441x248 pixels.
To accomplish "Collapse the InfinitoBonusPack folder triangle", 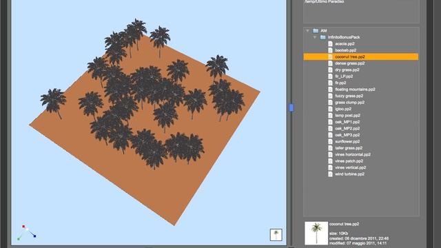I will [x=315, y=37].
